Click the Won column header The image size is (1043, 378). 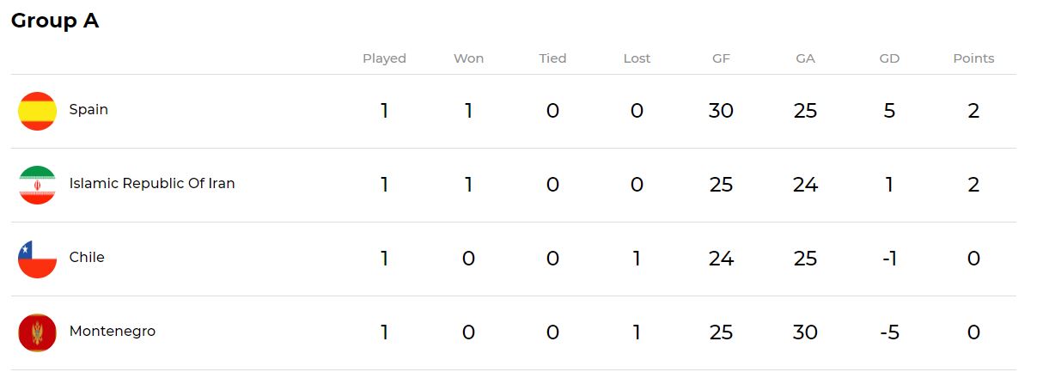[x=468, y=58]
